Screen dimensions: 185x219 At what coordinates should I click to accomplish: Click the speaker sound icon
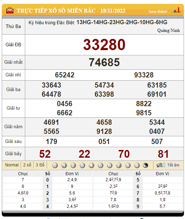coord(161,165)
